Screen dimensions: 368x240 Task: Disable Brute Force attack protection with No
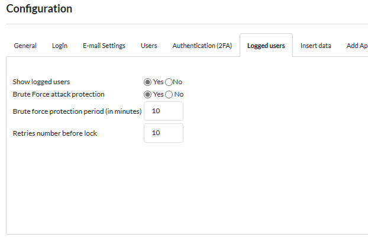coord(169,94)
